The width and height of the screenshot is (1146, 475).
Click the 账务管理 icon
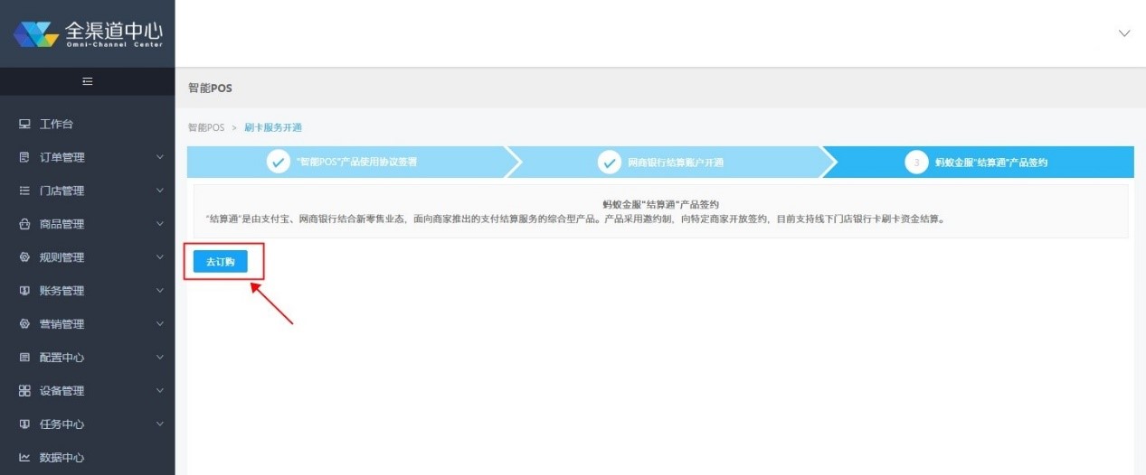(x=24, y=291)
